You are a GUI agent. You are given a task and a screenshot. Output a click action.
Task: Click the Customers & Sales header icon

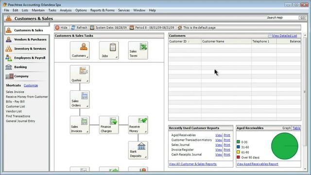tap(9, 18)
